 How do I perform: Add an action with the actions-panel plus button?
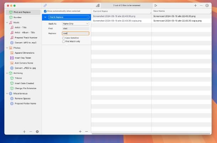pyautogui.click(x=80, y=132)
